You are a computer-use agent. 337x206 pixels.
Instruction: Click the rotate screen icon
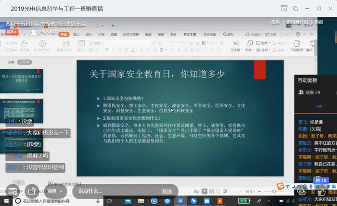pos(32,191)
